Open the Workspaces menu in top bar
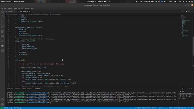194x109 pixels. (6, 2)
